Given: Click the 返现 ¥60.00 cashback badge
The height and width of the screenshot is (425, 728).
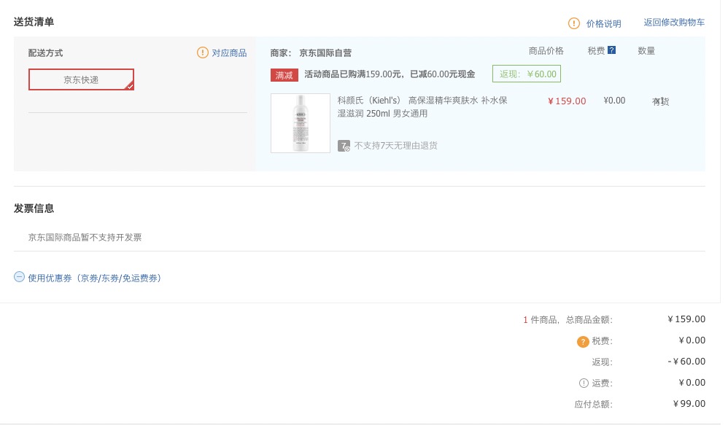Looking at the screenshot, I should (x=527, y=74).
